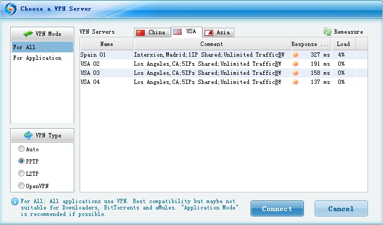Click the status dot for Spain 01

(295, 55)
